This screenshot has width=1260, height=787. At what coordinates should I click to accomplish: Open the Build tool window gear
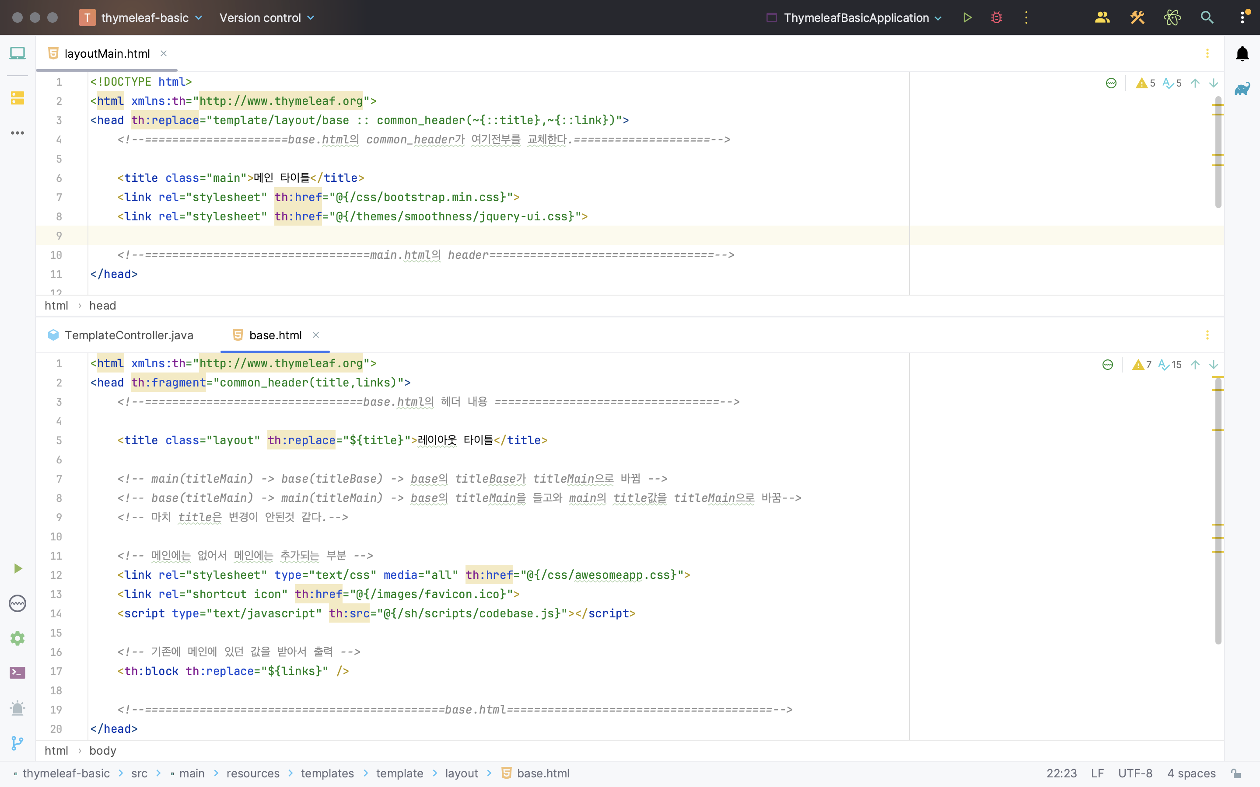17,638
